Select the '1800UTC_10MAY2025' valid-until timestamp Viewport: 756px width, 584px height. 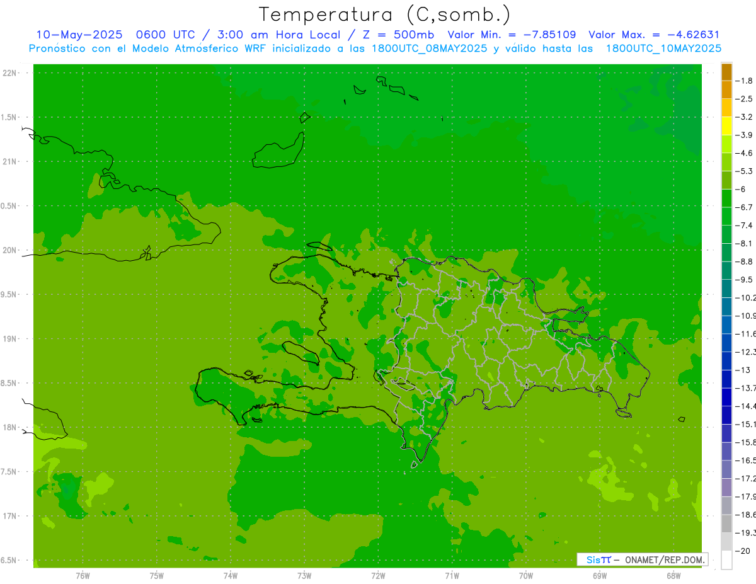point(663,49)
